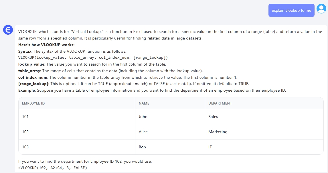This screenshot has width=328, height=173.
Task: Click the chat assistant's circular logo
Action: coord(8,30)
